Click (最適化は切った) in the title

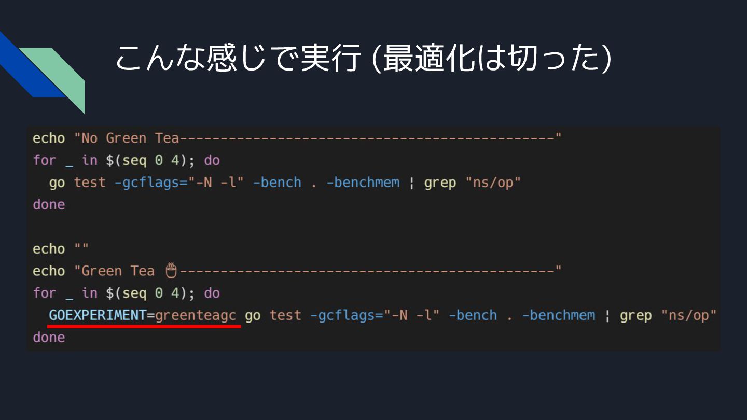click(x=492, y=58)
